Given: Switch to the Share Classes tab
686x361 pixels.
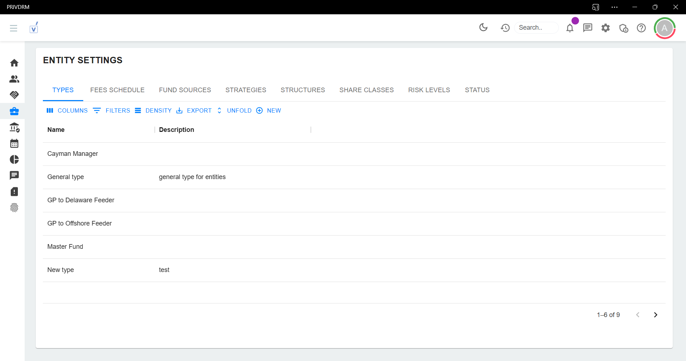Looking at the screenshot, I should pos(366,90).
